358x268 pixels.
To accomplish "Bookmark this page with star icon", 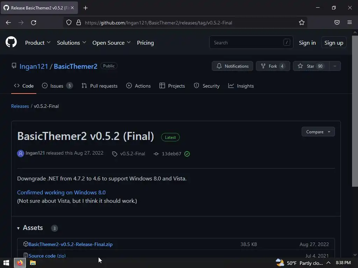I will [302, 22].
